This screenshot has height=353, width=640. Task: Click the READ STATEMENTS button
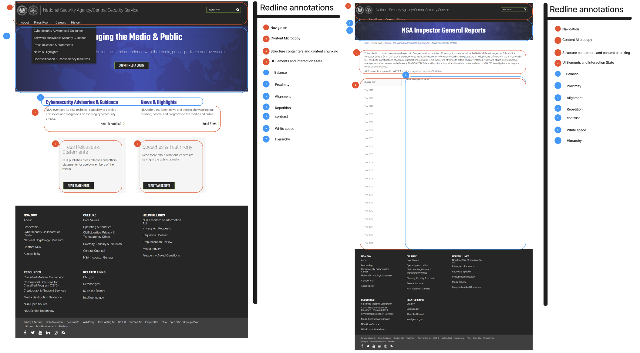point(78,186)
